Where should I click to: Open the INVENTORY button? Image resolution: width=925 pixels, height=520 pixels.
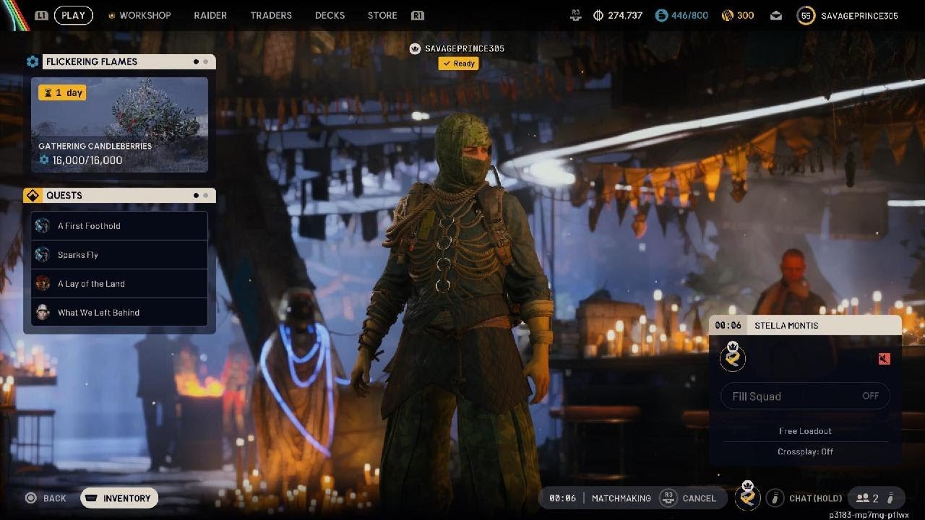tap(119, 498)
